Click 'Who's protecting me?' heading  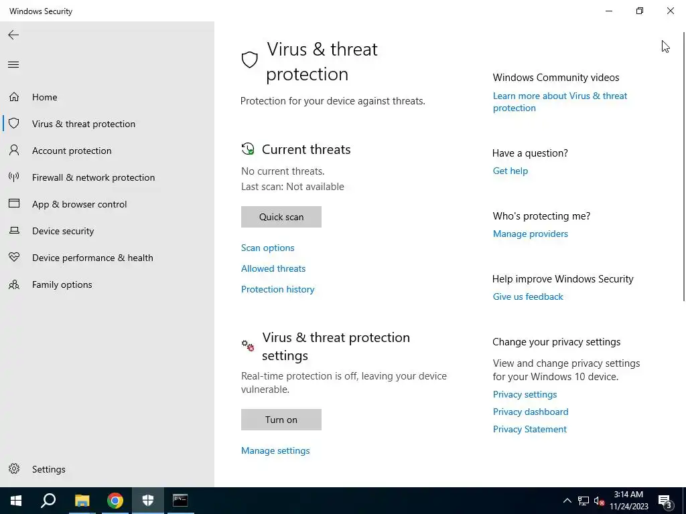click(x=541, y=216)
